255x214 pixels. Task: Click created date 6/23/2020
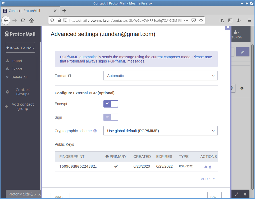point(142,166)
